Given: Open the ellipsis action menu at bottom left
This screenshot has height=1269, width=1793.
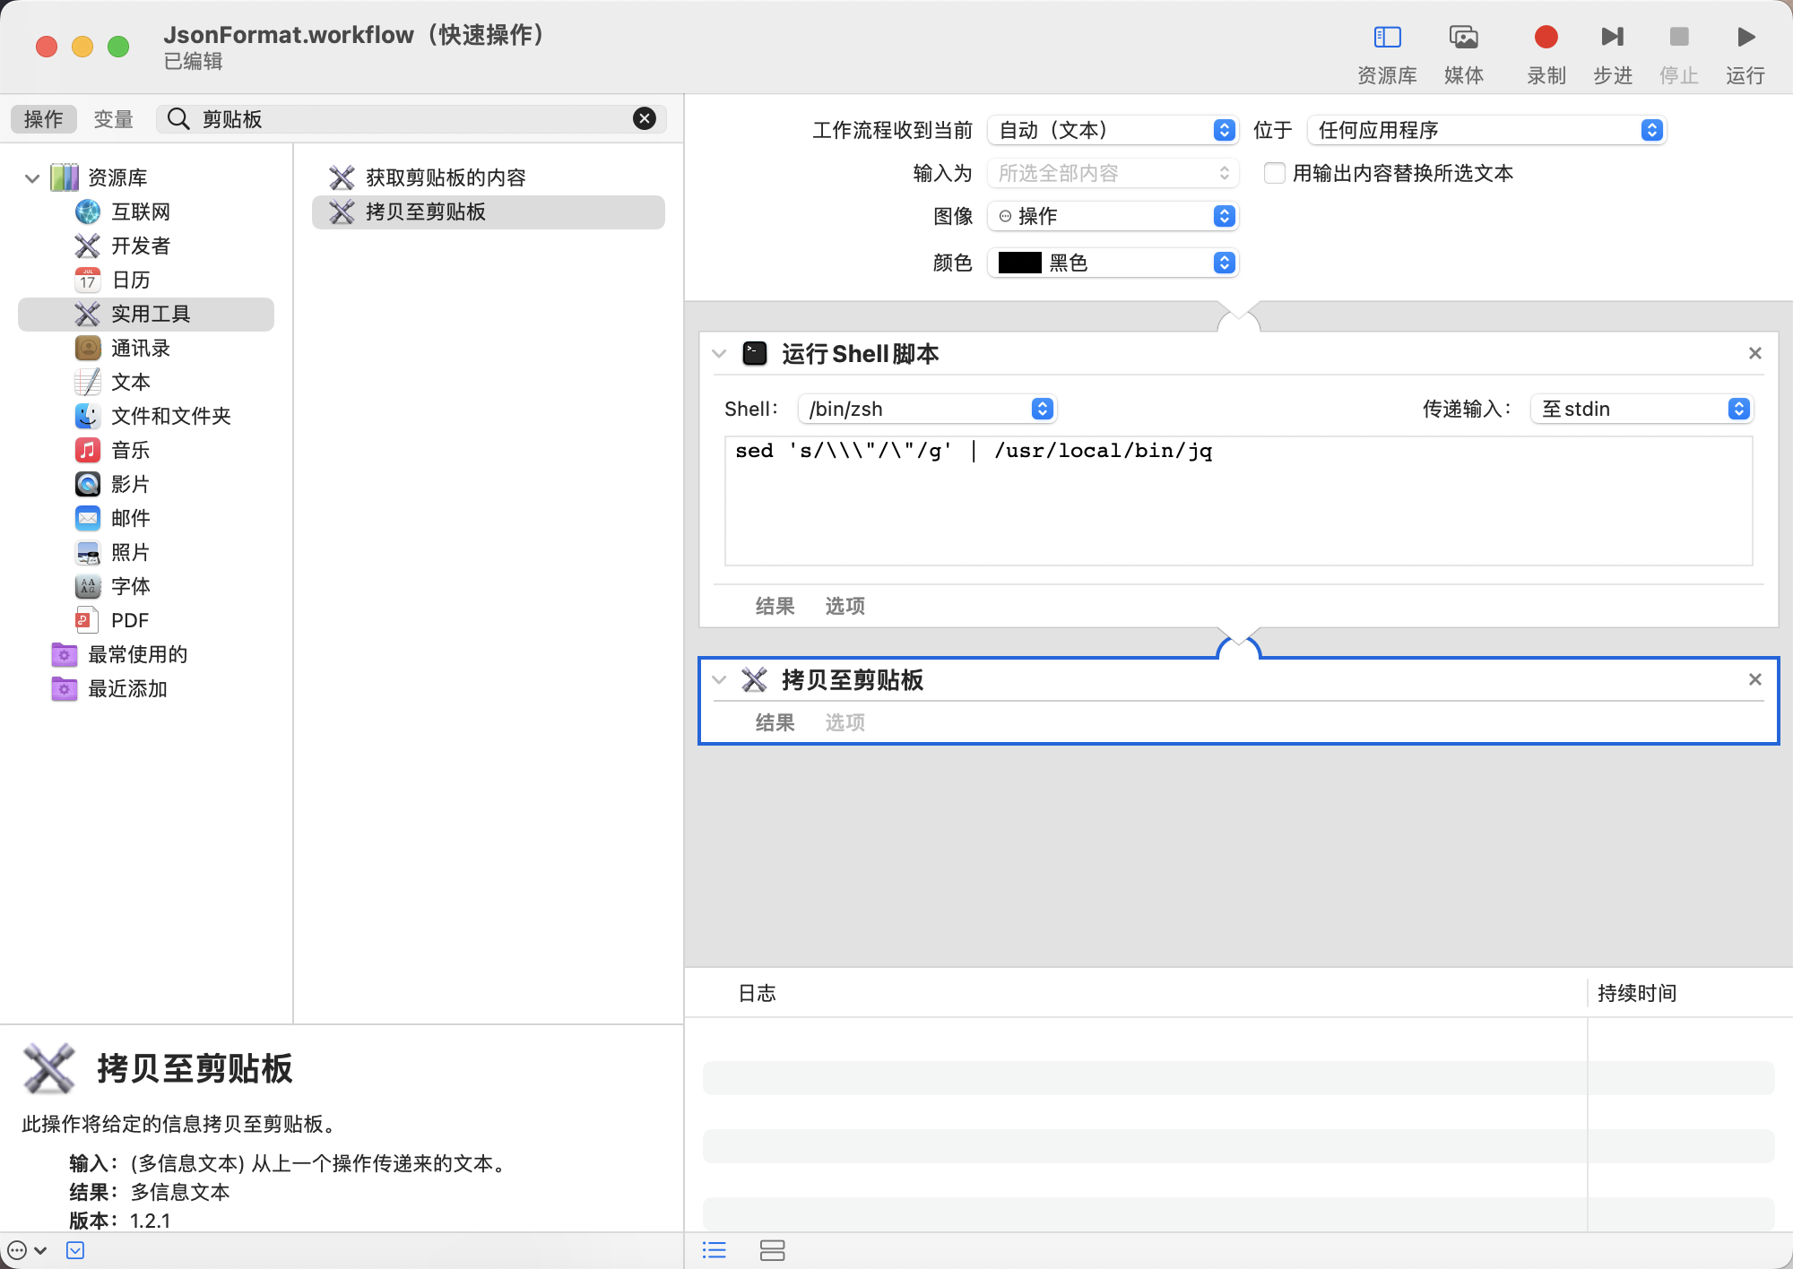Looking at the screenshot, I should (26, 1250).
